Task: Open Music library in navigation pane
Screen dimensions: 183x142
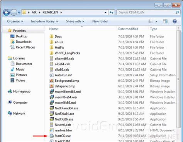Action: (x=20, y=69)
